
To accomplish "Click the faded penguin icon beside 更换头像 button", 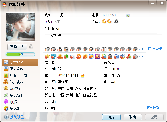I will click(x=31, y=47).
